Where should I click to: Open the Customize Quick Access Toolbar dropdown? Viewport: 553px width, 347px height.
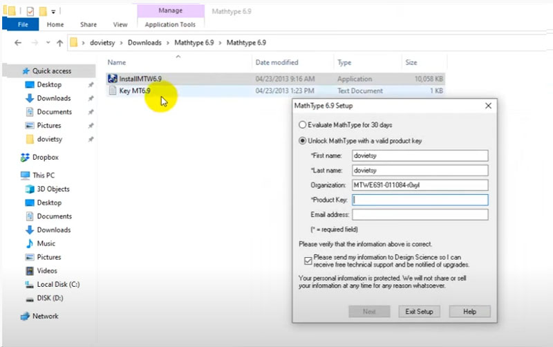point(53,12)
